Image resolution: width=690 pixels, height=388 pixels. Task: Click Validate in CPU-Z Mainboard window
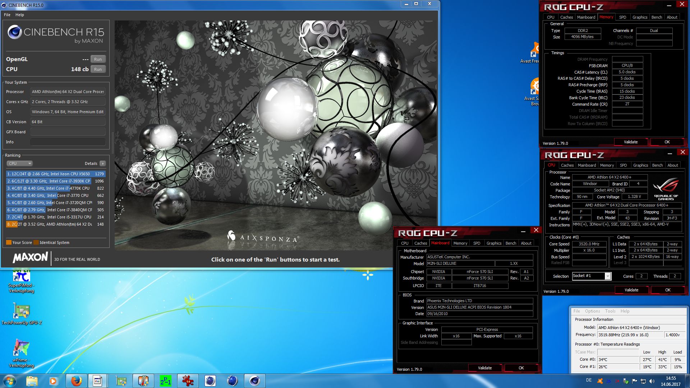485,368
